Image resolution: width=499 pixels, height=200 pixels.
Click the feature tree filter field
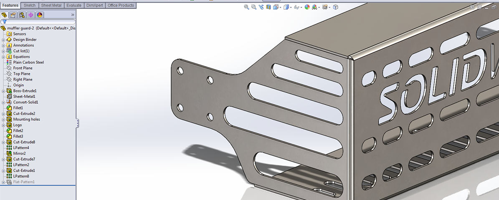40,22
